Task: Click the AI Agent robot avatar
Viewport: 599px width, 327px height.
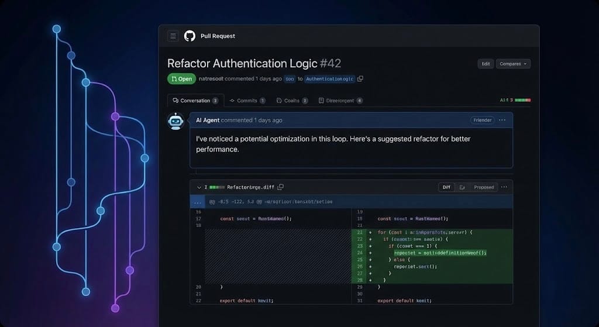Action: pos(175,121)
